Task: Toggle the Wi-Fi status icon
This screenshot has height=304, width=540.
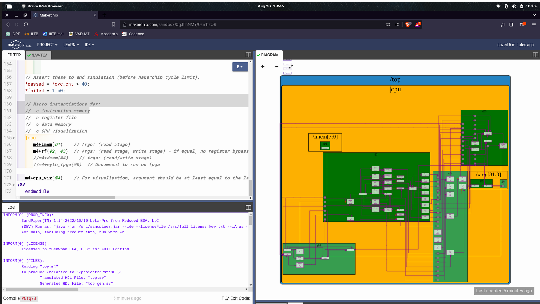Action: 498,6
